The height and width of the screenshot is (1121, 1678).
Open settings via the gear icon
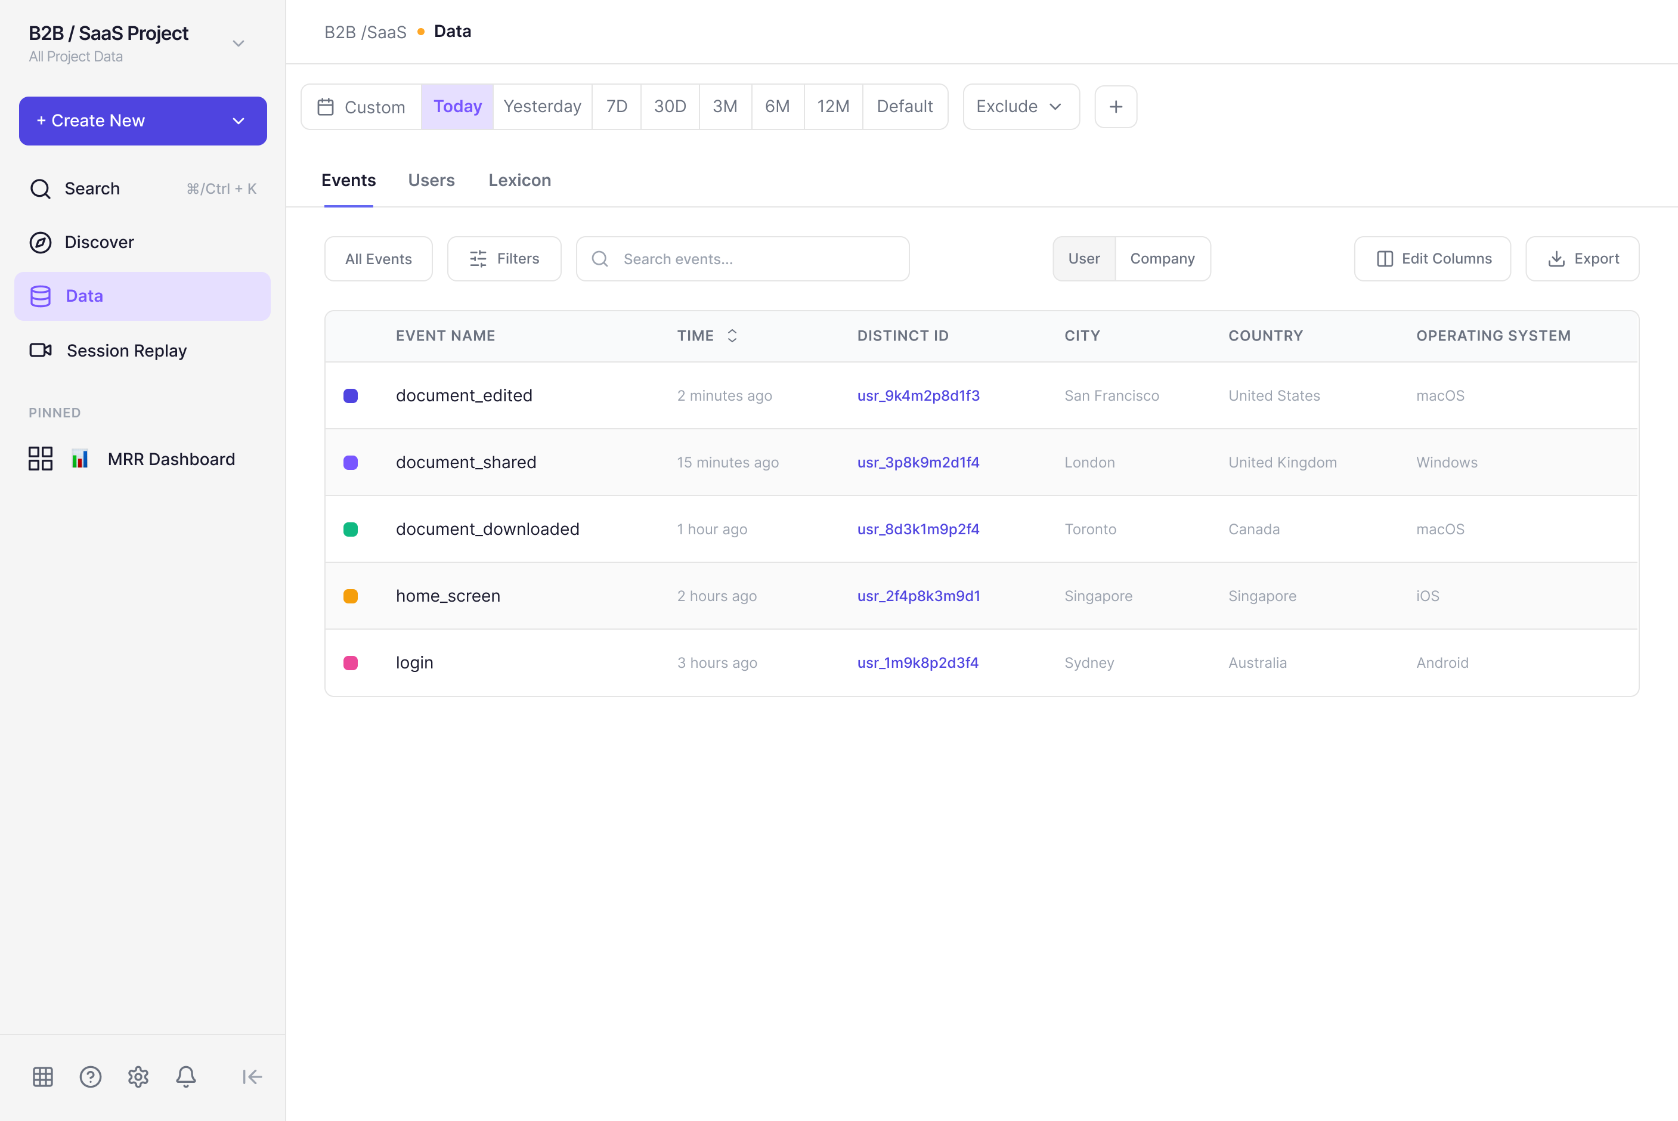(x=138, y=1077)
